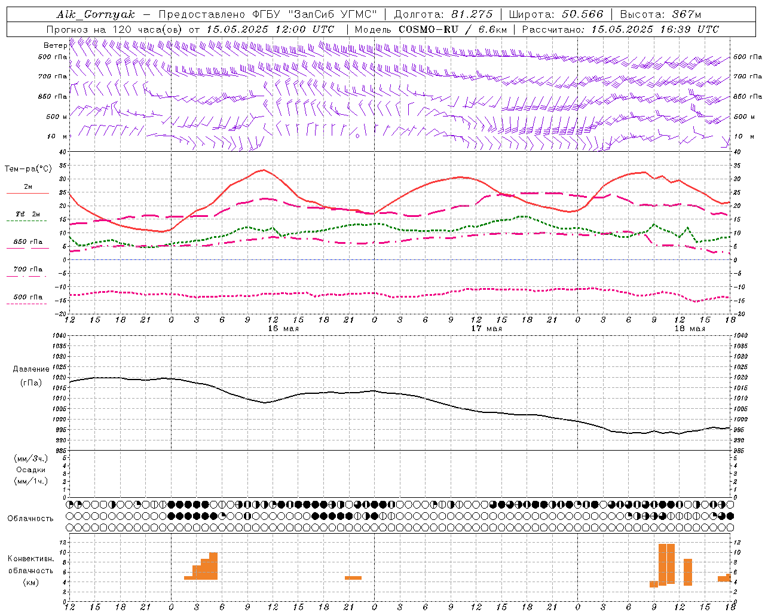765x612 pixels.
Task: Click the "Конвективн." convective cloud label
Action: pyautogui.click(x=30, y=559)
